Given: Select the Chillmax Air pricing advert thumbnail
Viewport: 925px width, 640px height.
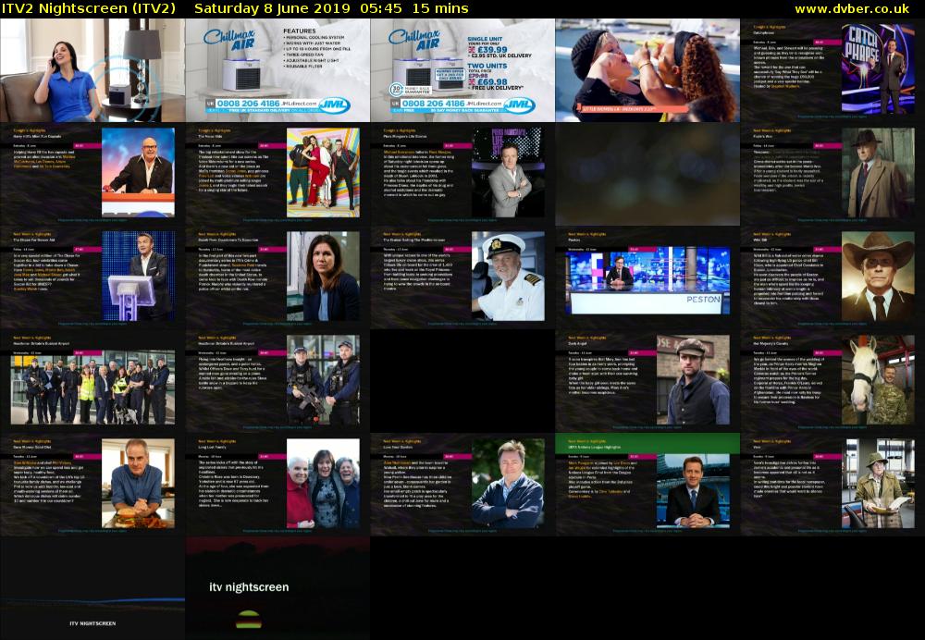Looking at the screenshot, I should [x=462, y=70].
